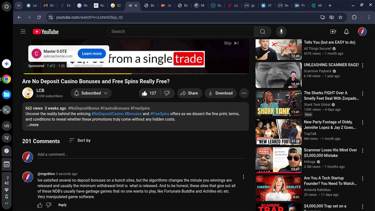375x211 pixels.
Task: Dislike the video
Action: tap(167, 93)
